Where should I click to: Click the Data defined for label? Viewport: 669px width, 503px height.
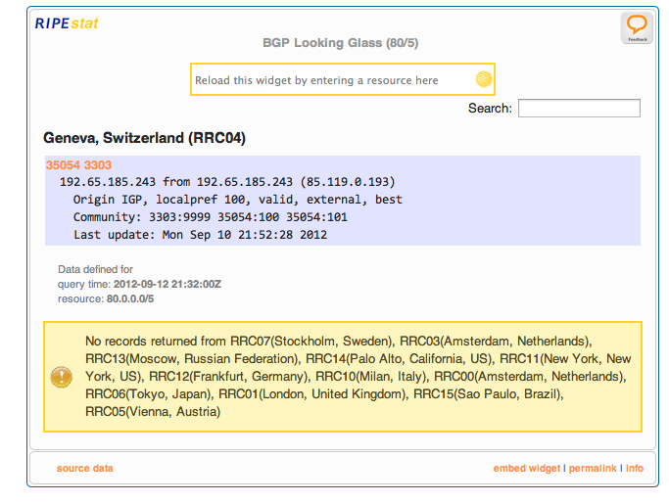(95, 269)
